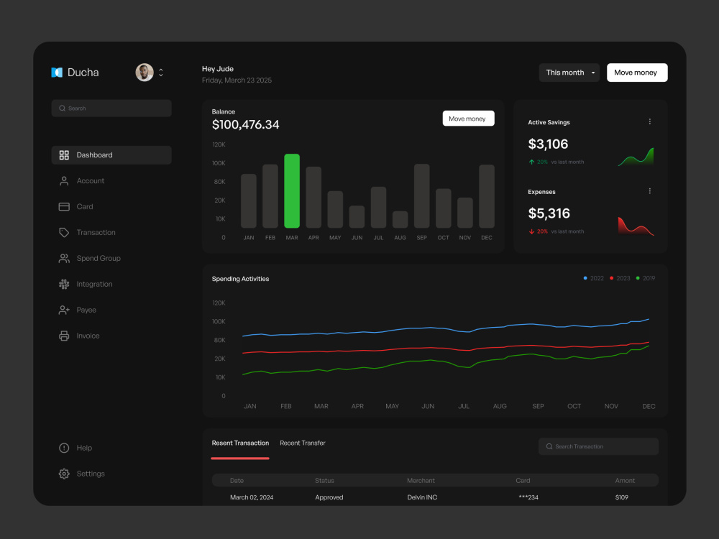Viewport: 719px width, 539px height.
Task: Click the Help circle icon
Action: coord(64,448)
